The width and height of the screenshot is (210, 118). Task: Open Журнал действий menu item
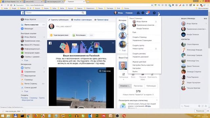139,62
